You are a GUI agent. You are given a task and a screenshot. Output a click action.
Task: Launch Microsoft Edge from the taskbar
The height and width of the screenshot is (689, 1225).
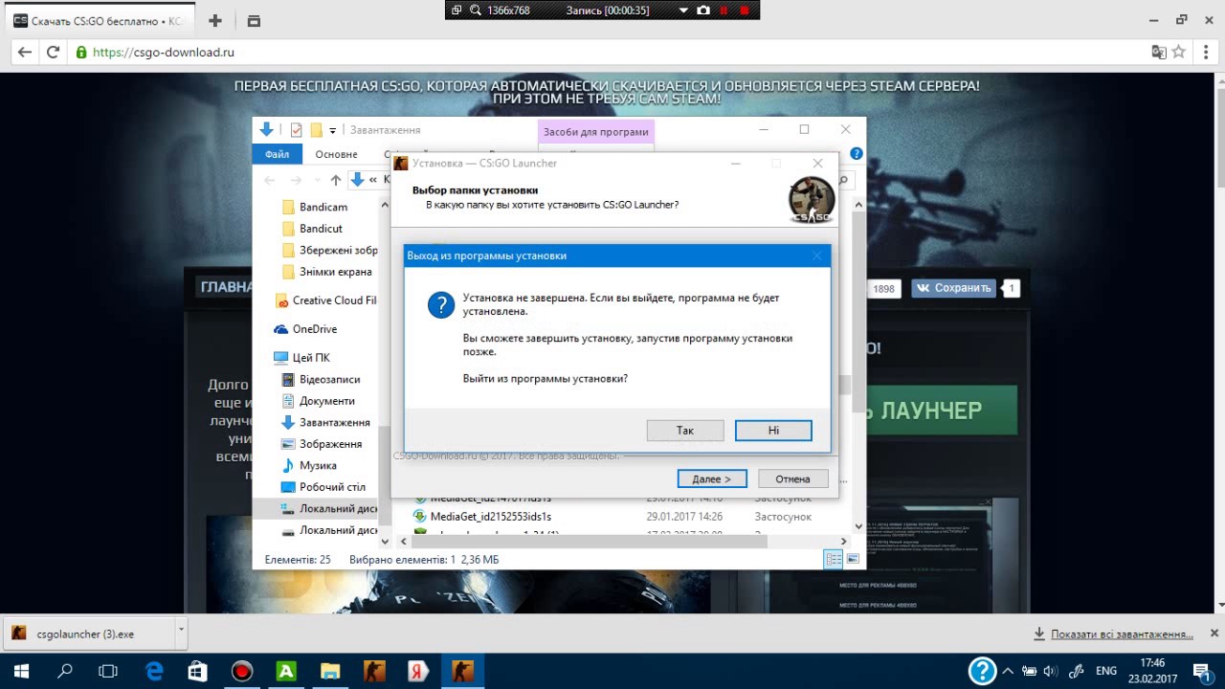[154, 671]
